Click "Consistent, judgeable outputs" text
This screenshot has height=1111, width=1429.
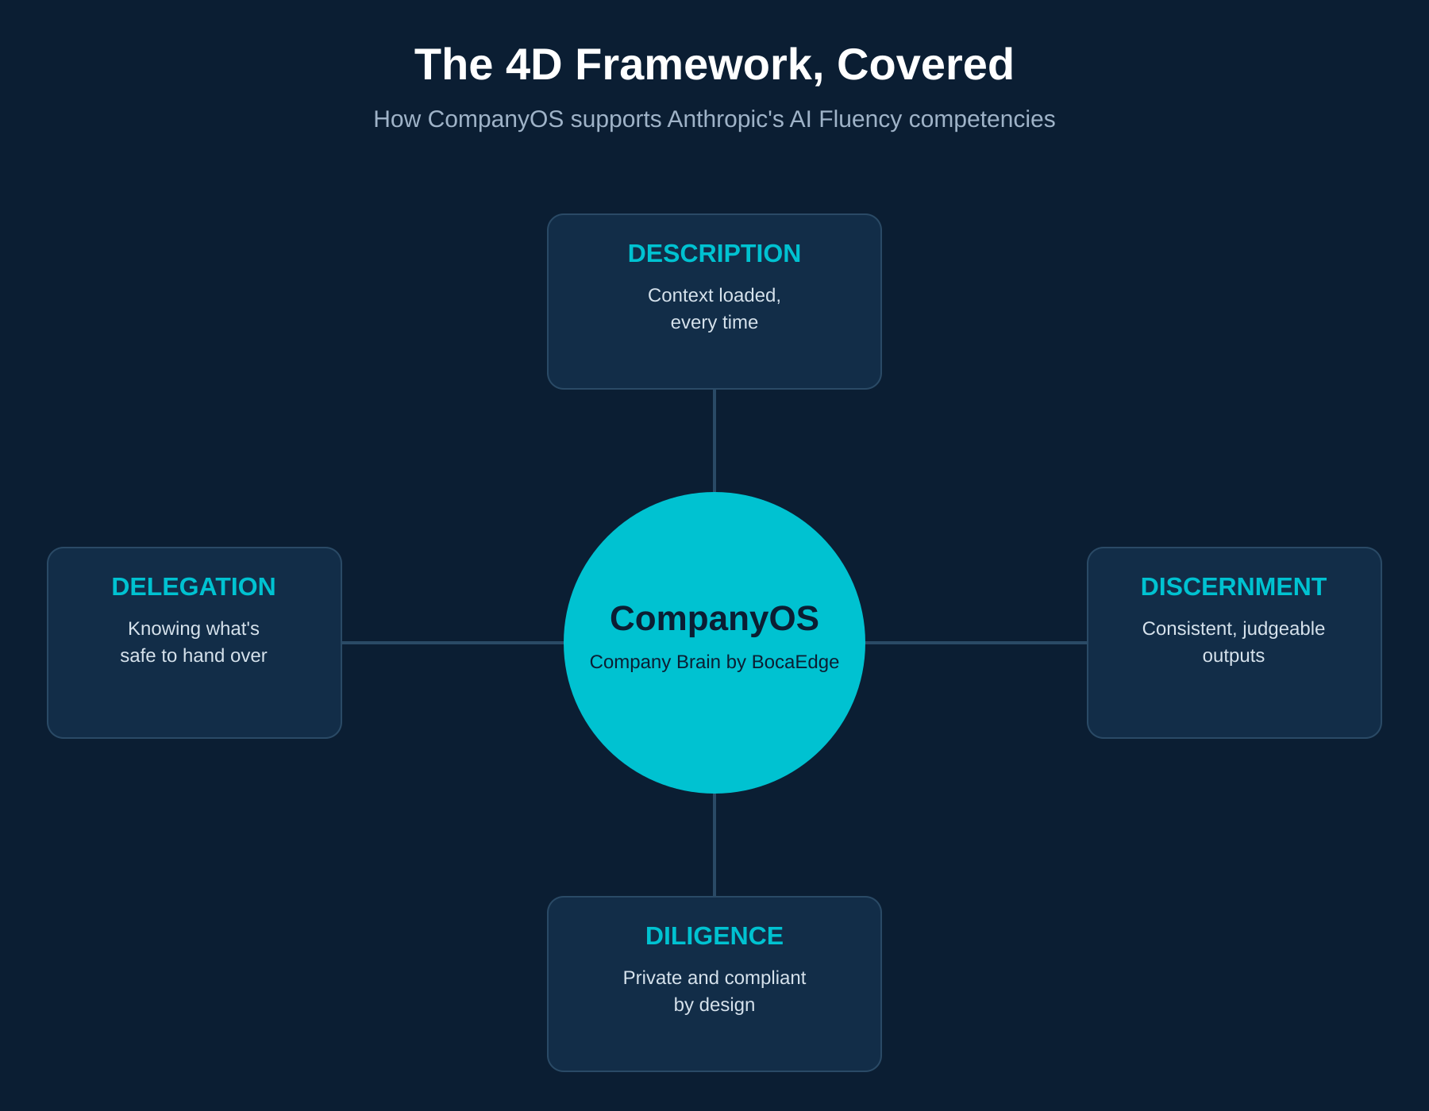(1234, 642)
